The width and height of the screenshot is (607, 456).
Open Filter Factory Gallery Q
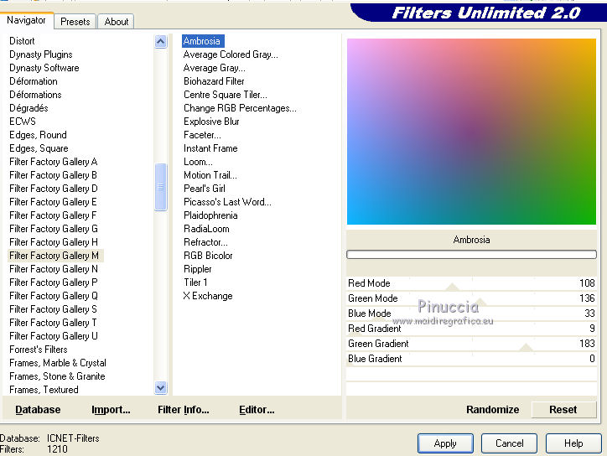[54, 296]
